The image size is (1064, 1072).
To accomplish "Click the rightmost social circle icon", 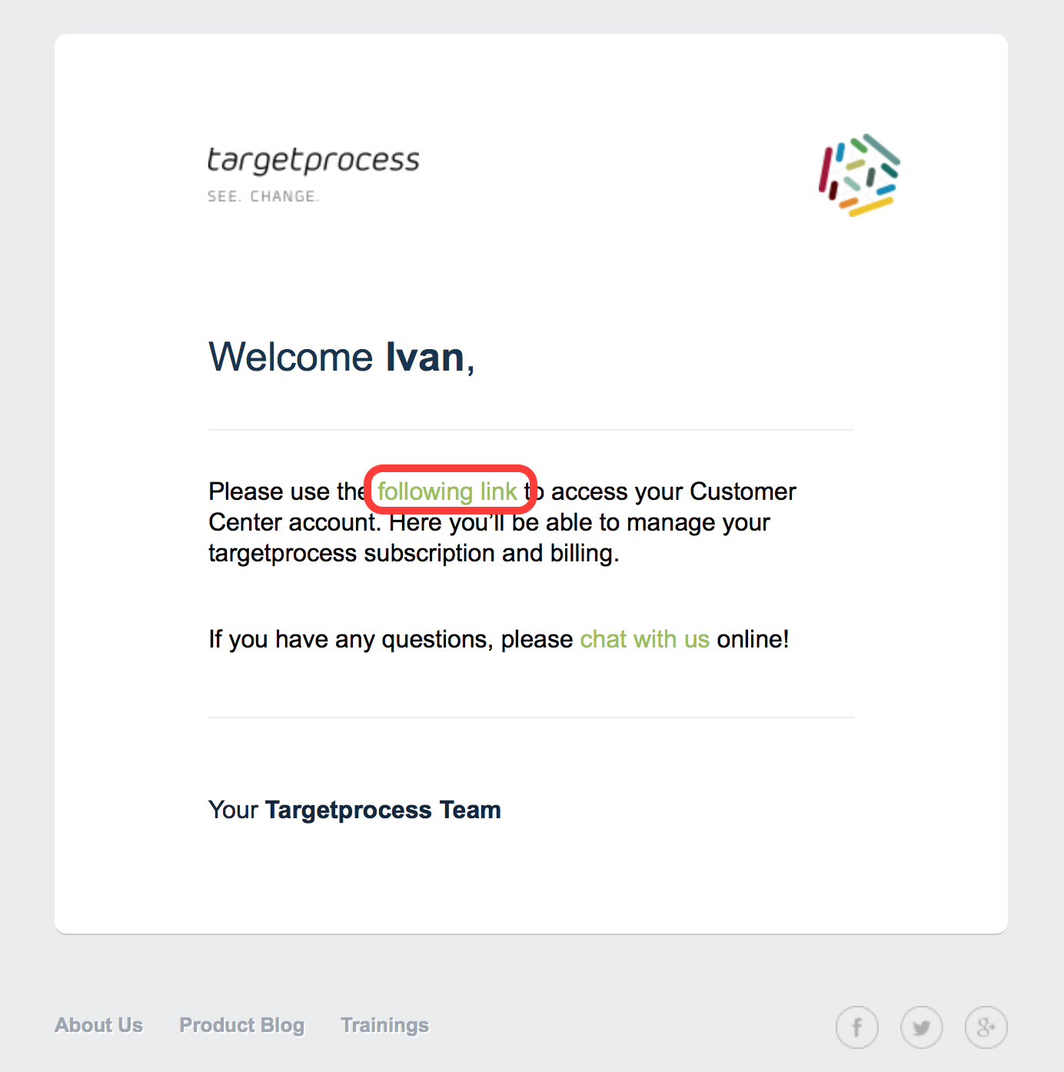I will tap(986, 1027).
